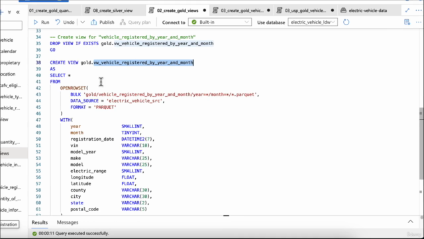The height and width of the screenshot is (239, 424).
Task: Run the SQL script
Action: [41, 22]
